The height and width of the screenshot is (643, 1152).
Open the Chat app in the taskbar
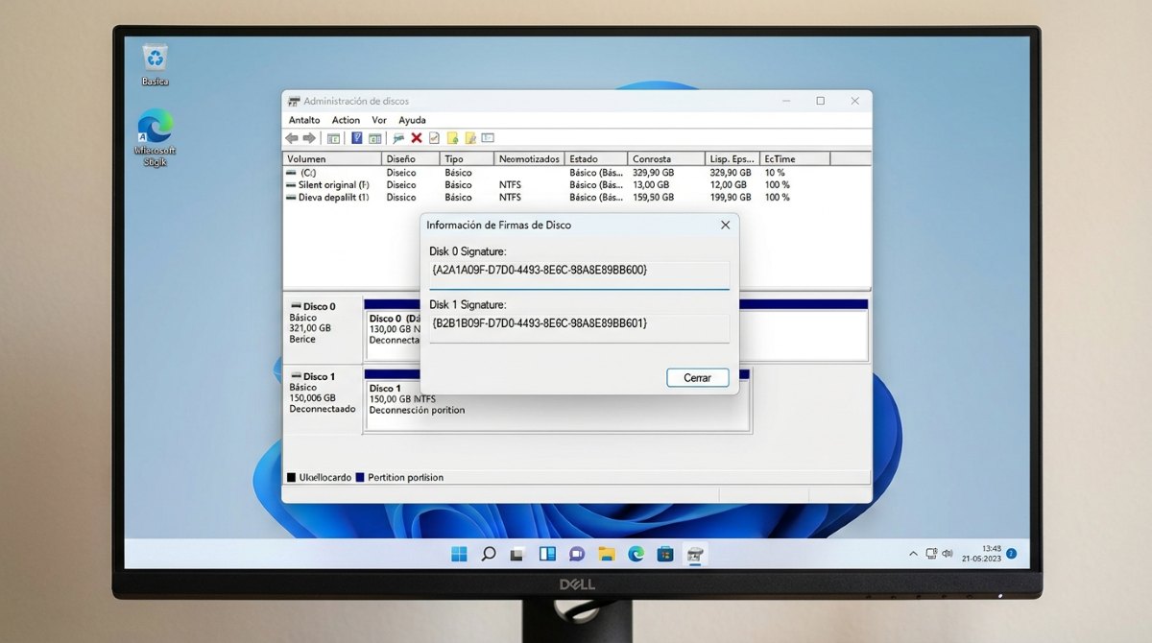[x=576, y=554]
